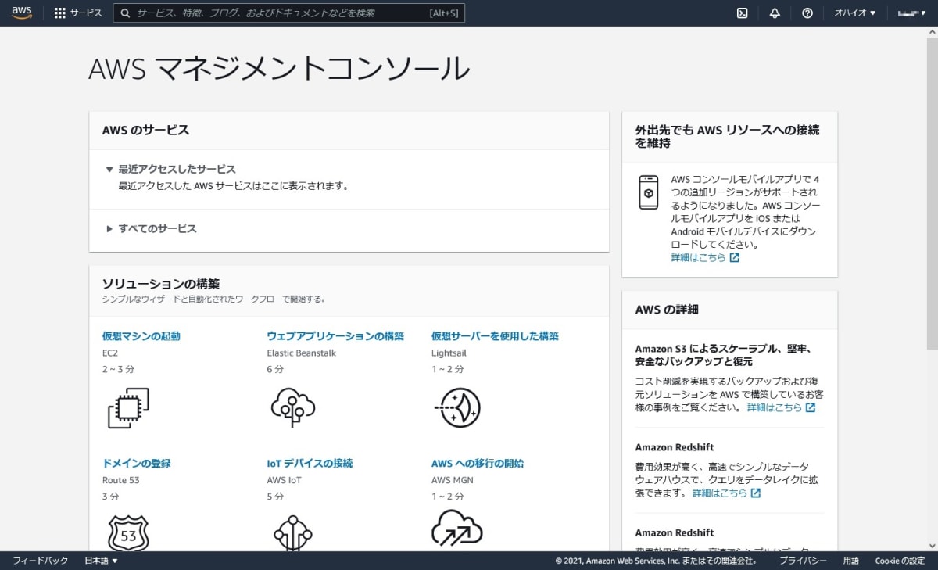Open 用語 footer link
The width and height of the screenshot is (938, 570).
850,561
